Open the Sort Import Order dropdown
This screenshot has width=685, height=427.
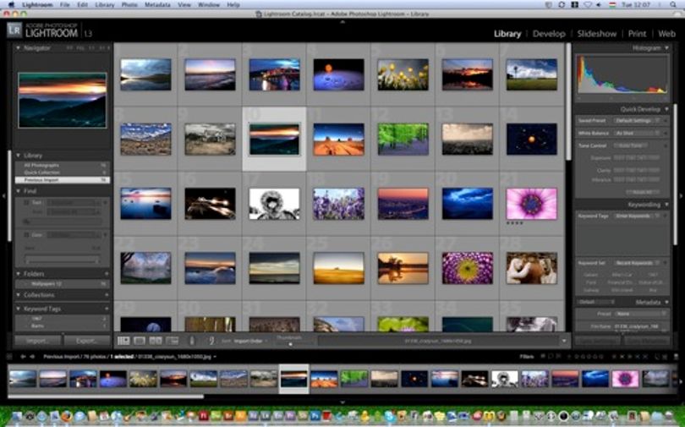click(249, 341)
